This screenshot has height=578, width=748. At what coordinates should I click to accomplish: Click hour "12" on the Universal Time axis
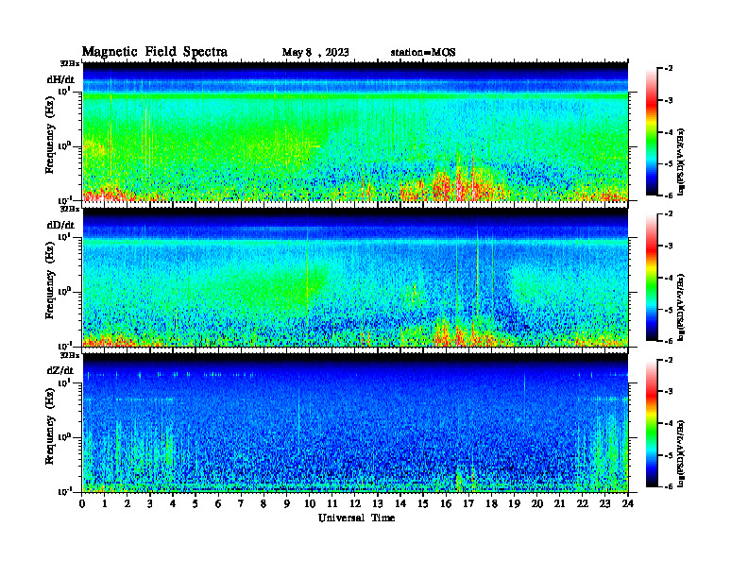click(355, 503)
